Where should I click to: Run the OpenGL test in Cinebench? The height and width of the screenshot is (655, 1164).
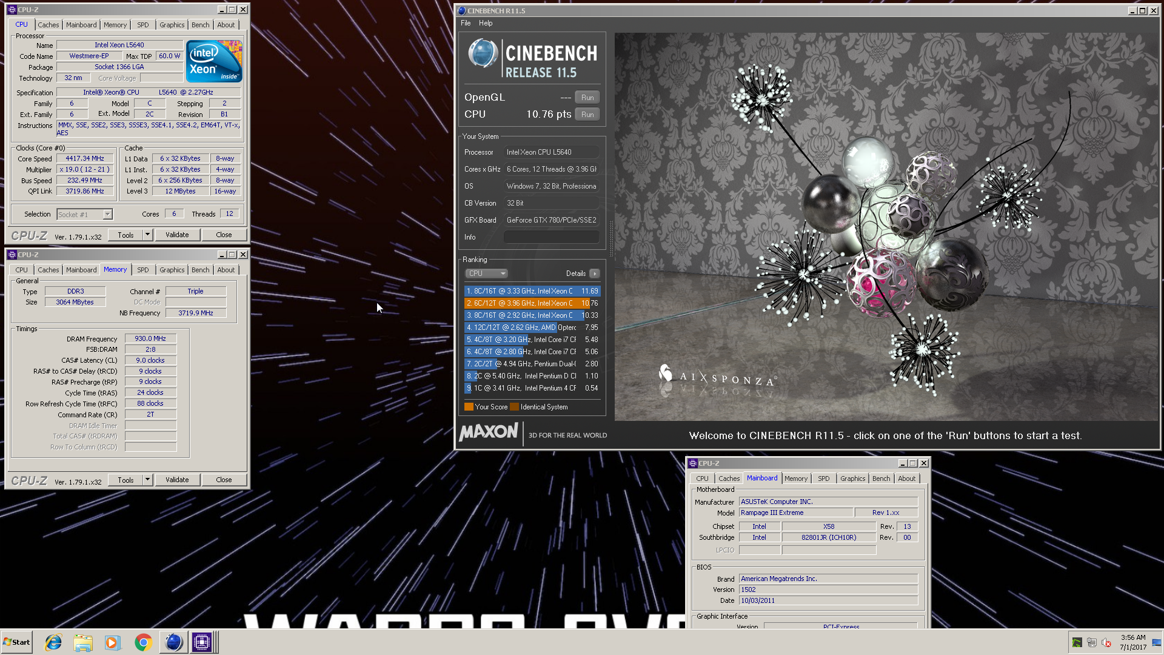[x=587, y=98]
